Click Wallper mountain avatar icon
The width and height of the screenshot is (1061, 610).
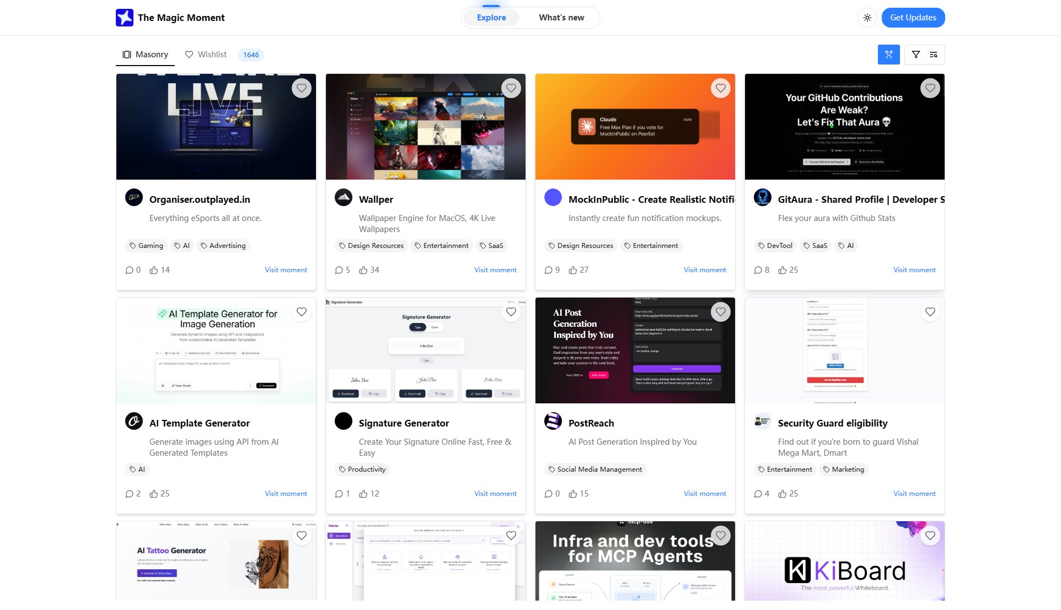point(344,197)
